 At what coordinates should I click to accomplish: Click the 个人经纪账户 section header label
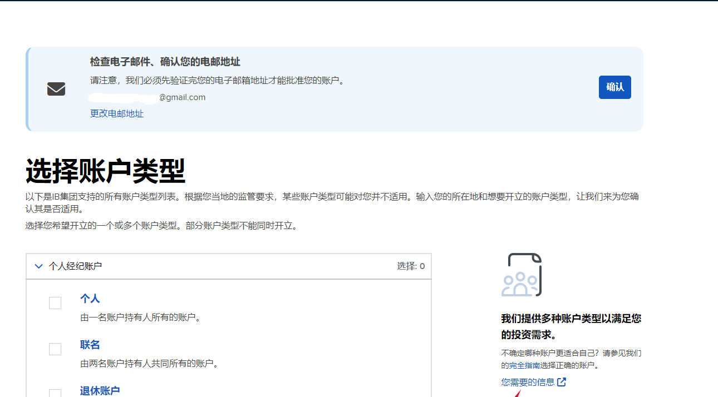coord(75,266)
